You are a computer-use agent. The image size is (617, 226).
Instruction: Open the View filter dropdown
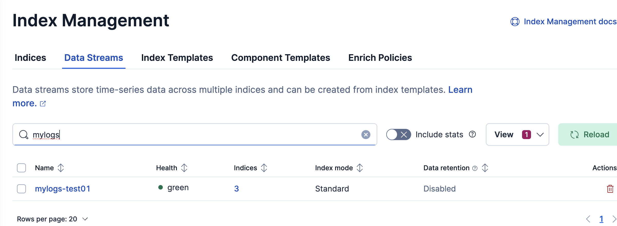[x=517, y=134]
